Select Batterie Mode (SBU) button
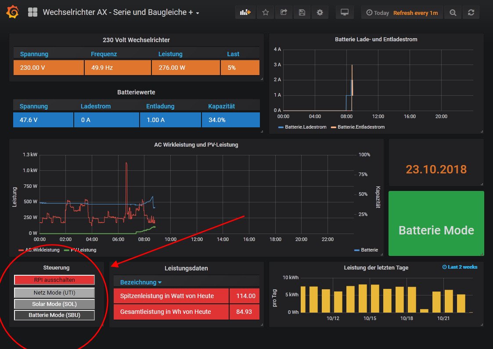Image resolution: width=493 pixels, height=349 pixels. click(x=54, y=315)
